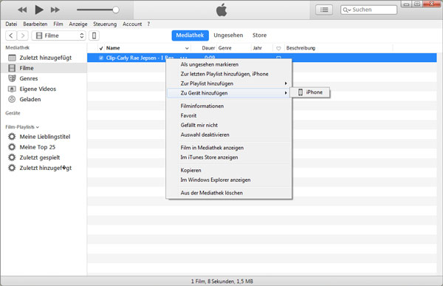Toggle checkbox of Clip-Carly Rae Jepsen row
The width and height of the screenshot is (443, 286).
click(101, 58)
